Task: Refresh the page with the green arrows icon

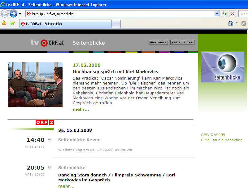Action: (224, 14)
